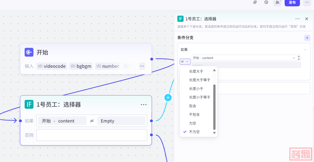This screenshot has width=314, height=162.
Task: Click the add-node plus circle on connector
Action: pos(168,98)
